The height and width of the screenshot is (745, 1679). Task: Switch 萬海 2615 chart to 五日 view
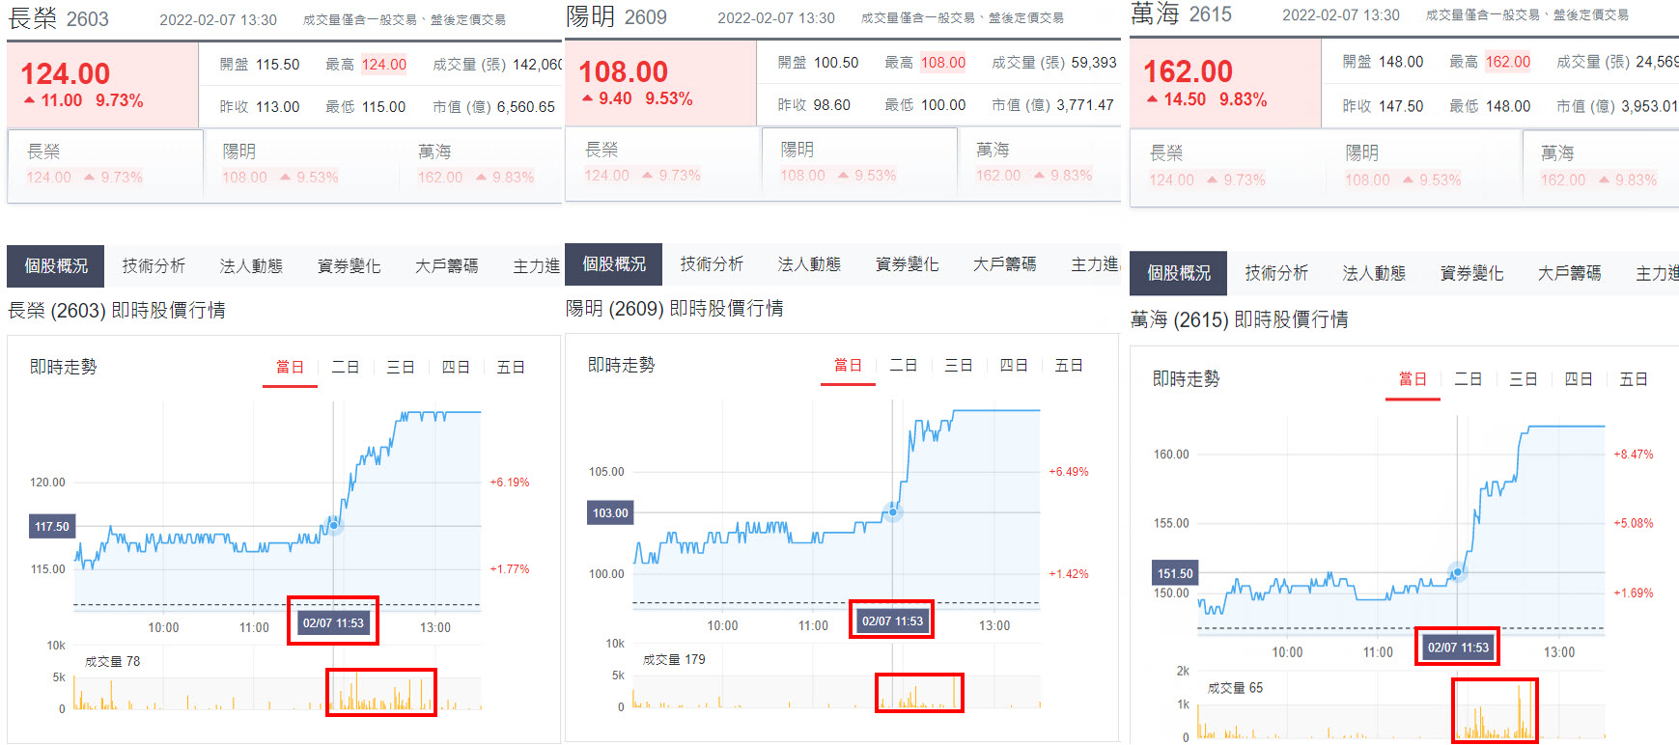[x=1633, y=380]
